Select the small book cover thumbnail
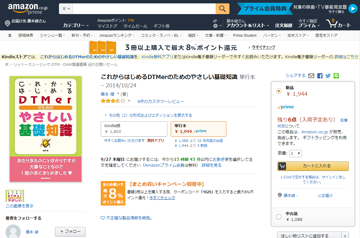 [x=15, y=196]
